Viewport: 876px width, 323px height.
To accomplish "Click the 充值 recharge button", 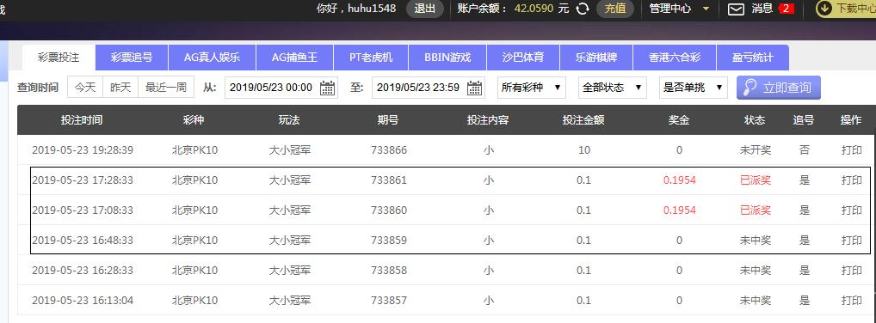I will [x=615, y=9].
